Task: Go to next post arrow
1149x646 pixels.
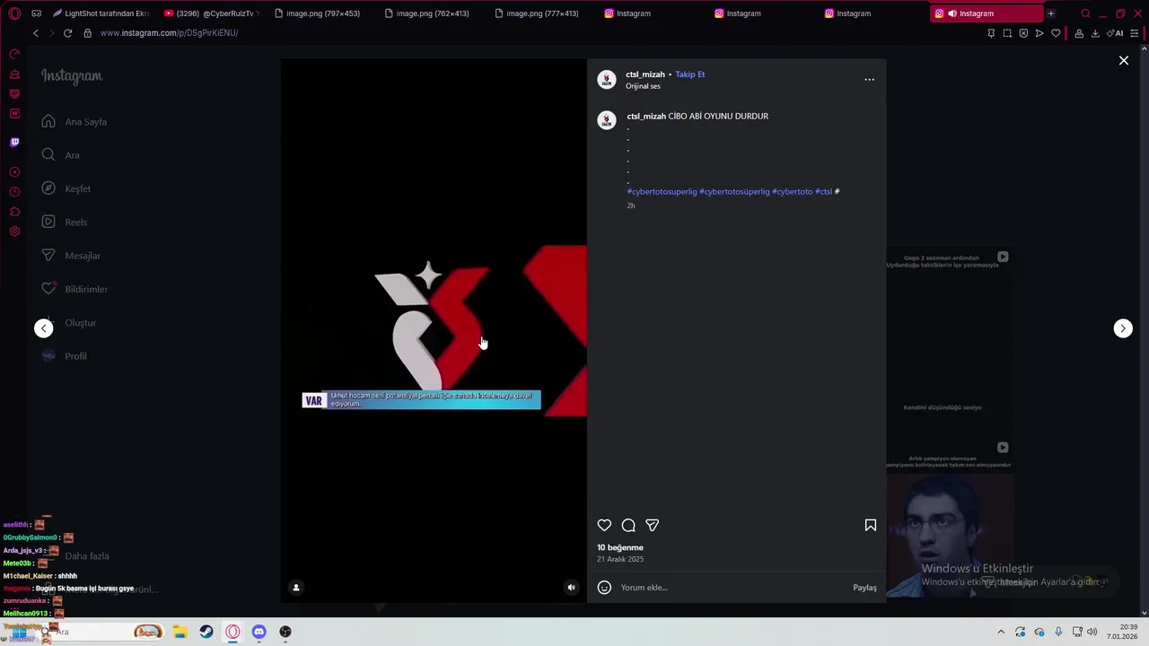Action: click(1123, 328)
